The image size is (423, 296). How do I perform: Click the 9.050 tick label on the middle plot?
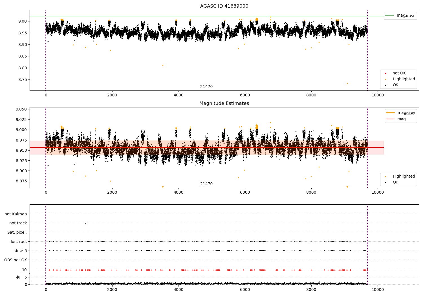click(22, 109)
